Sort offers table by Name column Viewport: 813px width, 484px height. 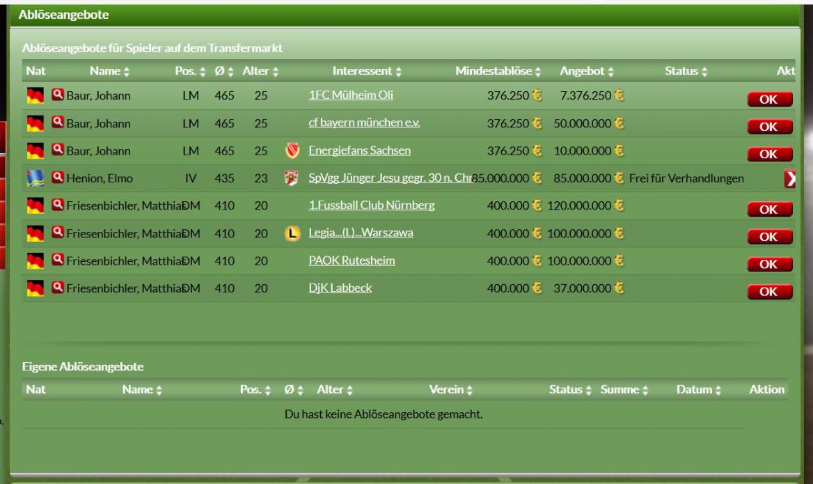point(109,71)
